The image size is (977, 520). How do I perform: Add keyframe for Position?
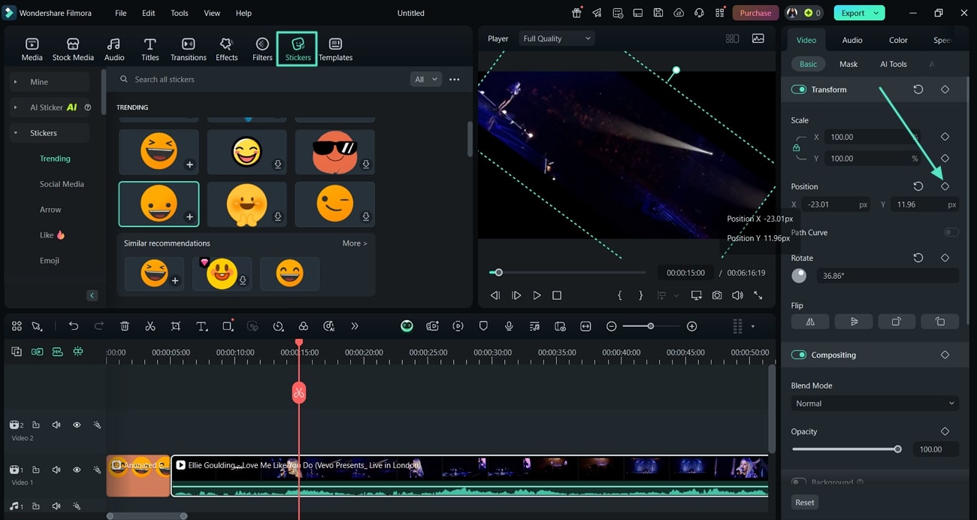tap(945, 186)
